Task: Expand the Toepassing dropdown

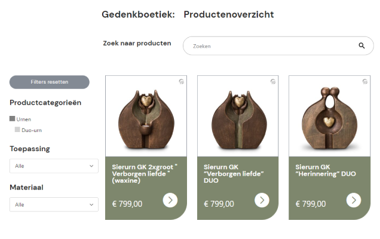Action: point(54,166)
